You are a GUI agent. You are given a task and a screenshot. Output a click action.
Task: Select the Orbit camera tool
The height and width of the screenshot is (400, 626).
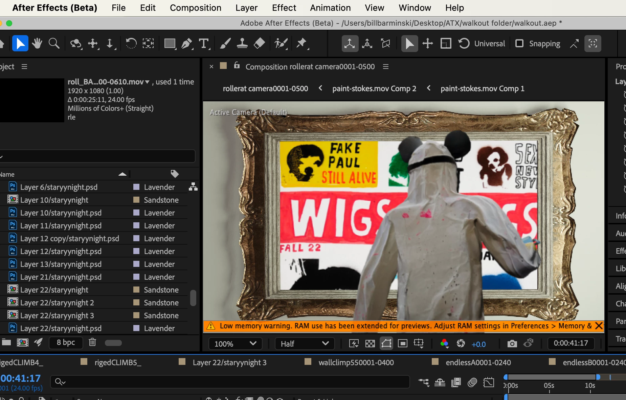[76, 44]
